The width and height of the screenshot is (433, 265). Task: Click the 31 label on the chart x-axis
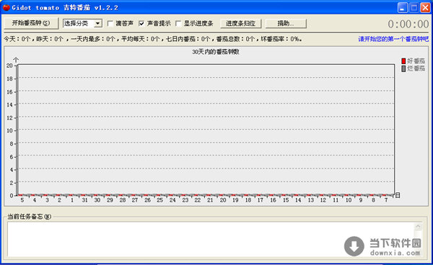(x=84, y=200)
